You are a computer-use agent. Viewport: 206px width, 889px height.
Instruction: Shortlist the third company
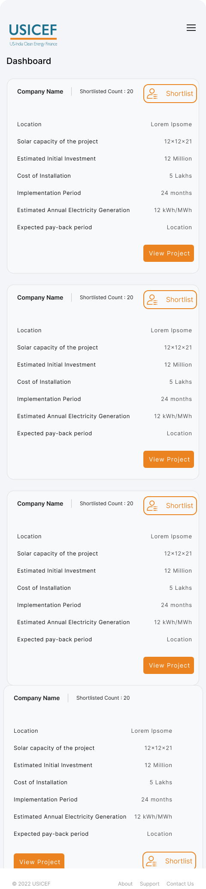tap(170, 506)
